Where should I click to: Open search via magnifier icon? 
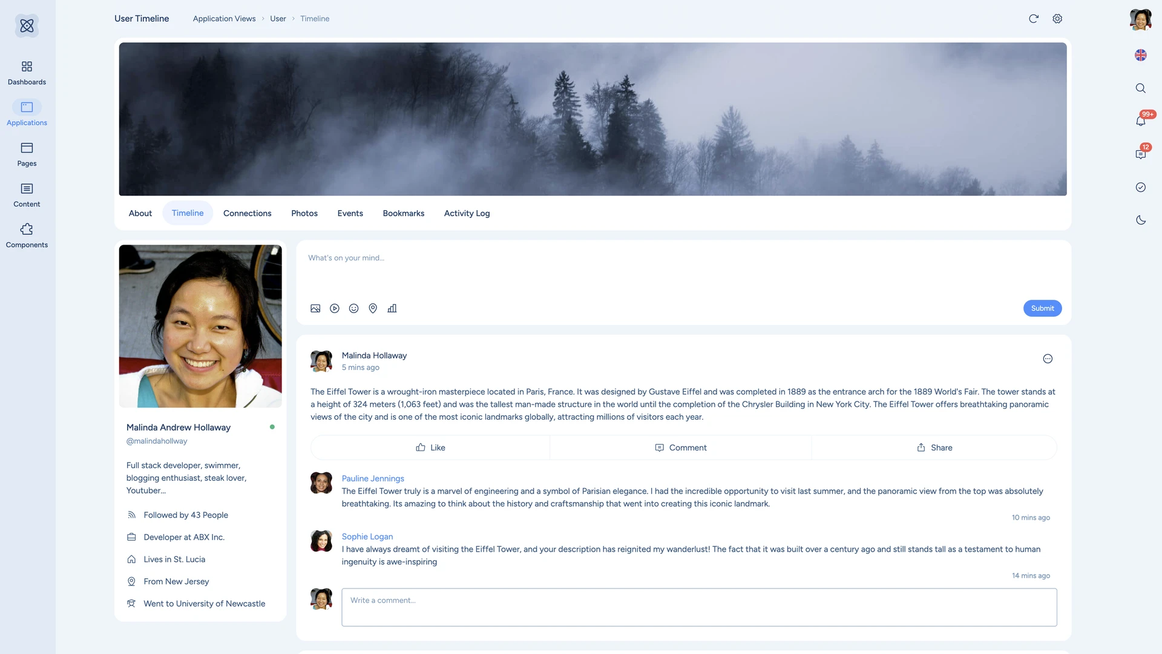point(1140,88)
